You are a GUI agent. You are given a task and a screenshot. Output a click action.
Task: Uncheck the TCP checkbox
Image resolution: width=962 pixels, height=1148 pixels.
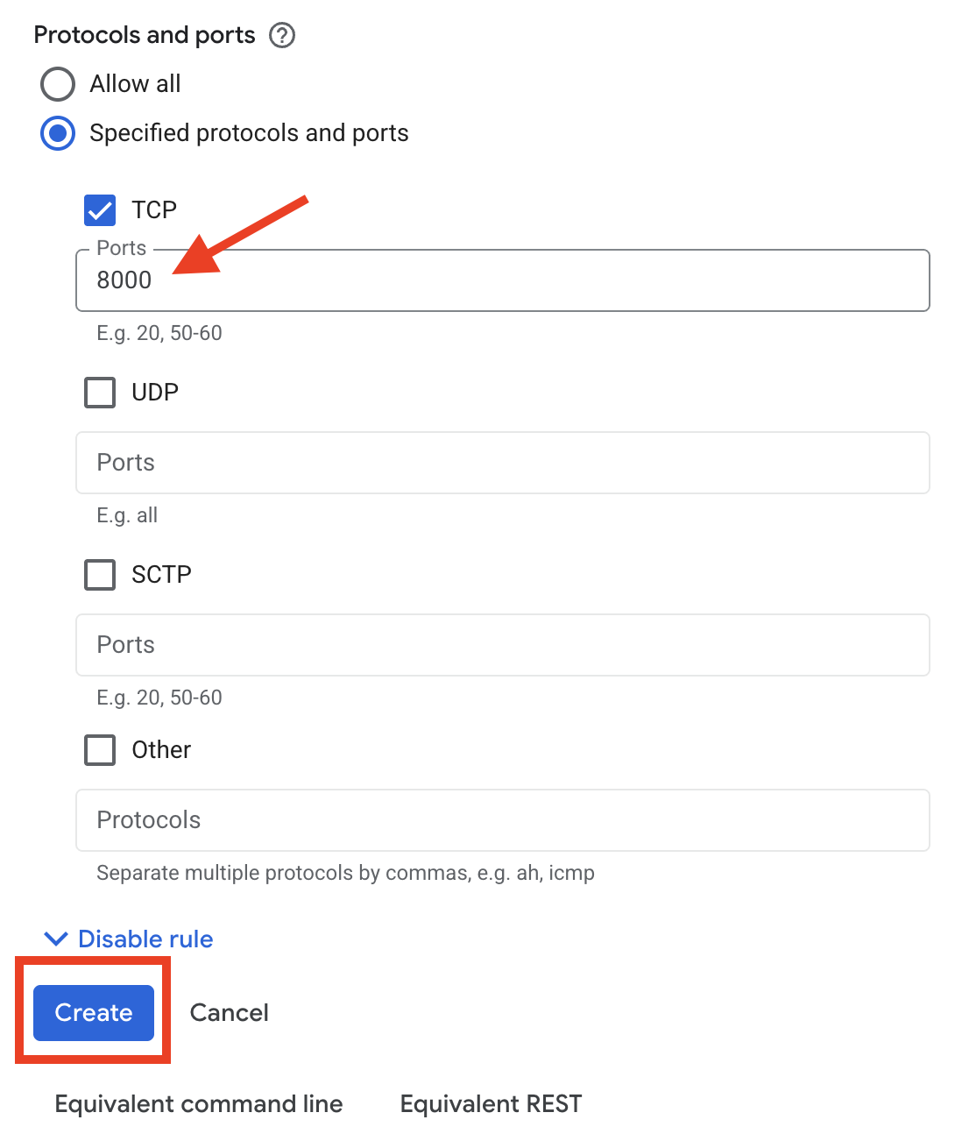tap(100, 210)
